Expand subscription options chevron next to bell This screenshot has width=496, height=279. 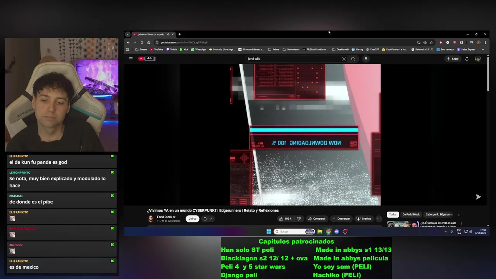tap(211, 219)
